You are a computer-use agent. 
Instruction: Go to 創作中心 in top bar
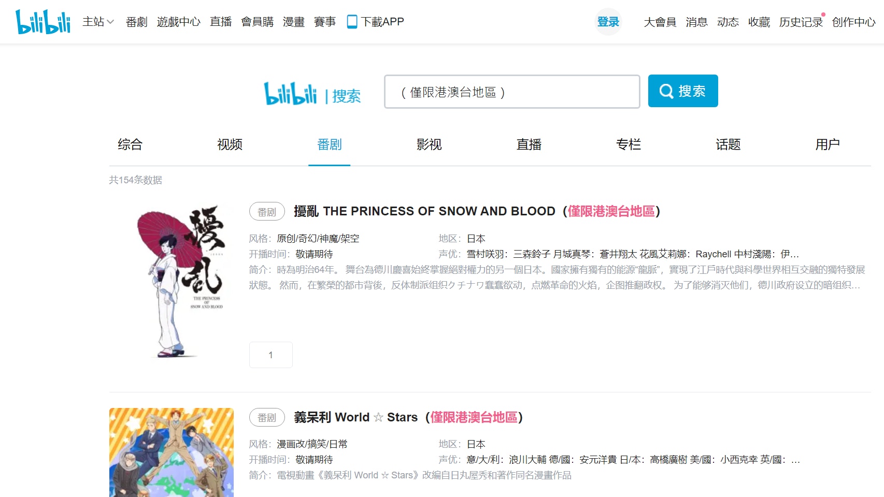click(853, 22)
